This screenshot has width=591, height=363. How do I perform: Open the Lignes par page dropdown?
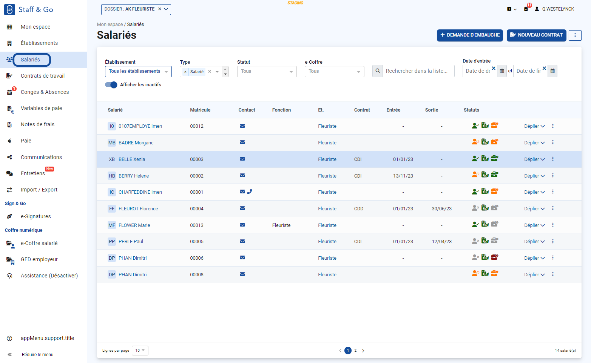pyautogui.click(x=140, y=351)
